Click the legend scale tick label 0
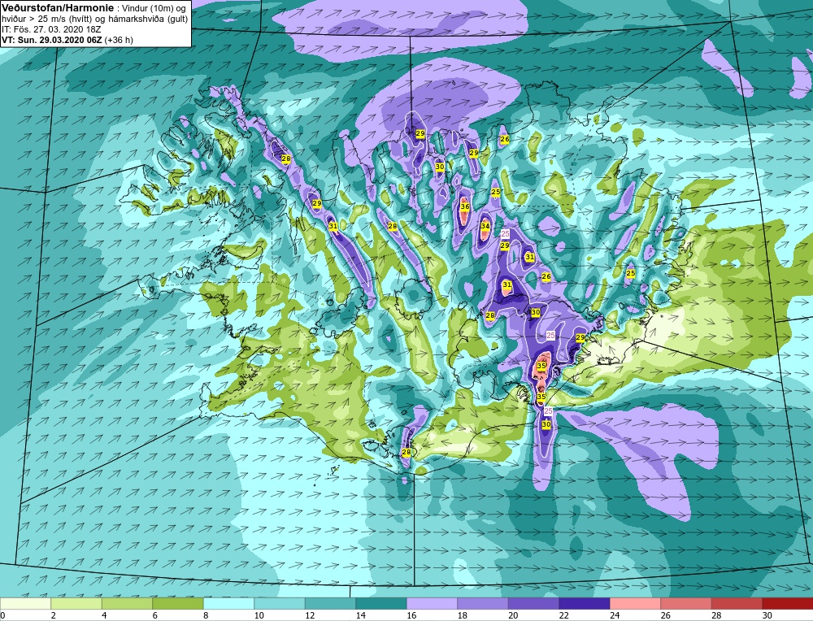The image size is (813, 621). (2, 615)
